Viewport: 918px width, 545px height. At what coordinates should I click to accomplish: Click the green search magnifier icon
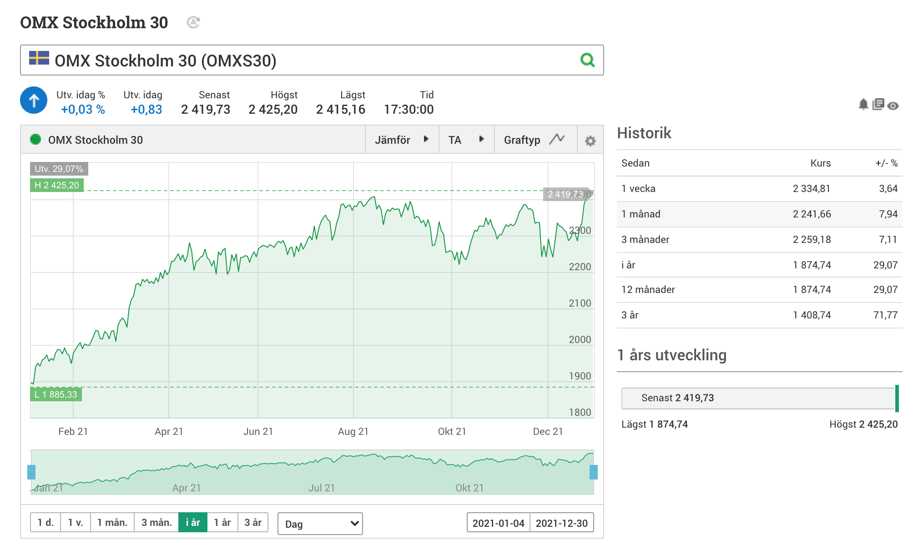tap(587, 60)
